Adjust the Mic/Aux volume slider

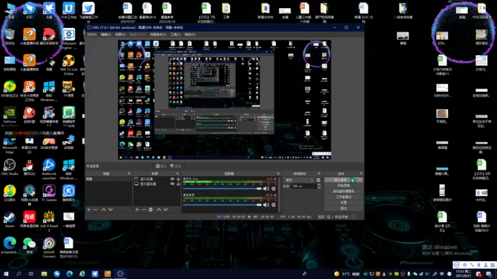222,188
